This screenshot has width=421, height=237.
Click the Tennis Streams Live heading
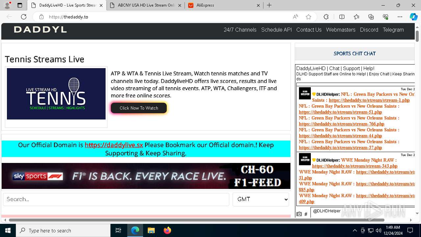(44, 59)
